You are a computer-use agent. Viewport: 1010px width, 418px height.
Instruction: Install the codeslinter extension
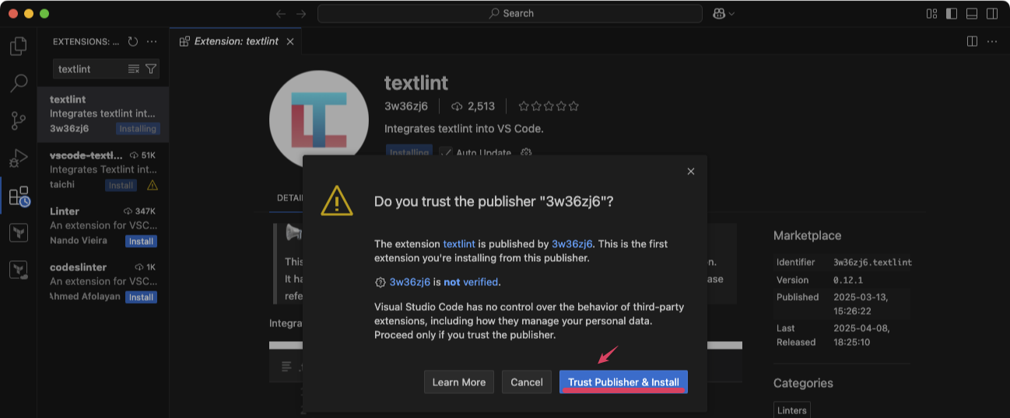tap(141, 298)
